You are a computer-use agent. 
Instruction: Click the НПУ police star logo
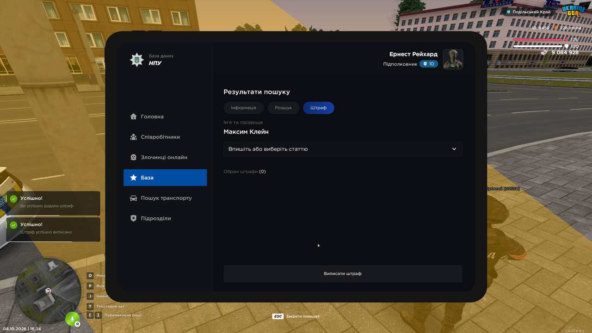pos(136,60)
